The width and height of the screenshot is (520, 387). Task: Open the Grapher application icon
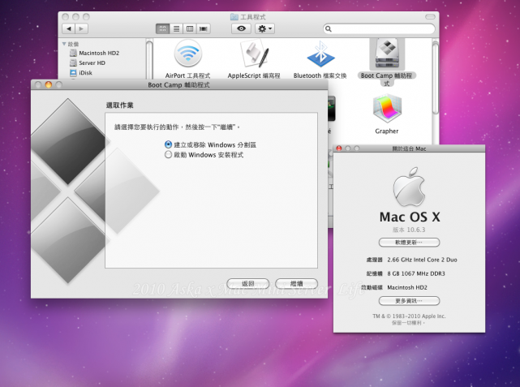(x=387, y=109)
